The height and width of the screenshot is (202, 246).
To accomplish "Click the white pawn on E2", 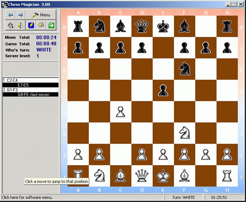I will coord(163,155).
